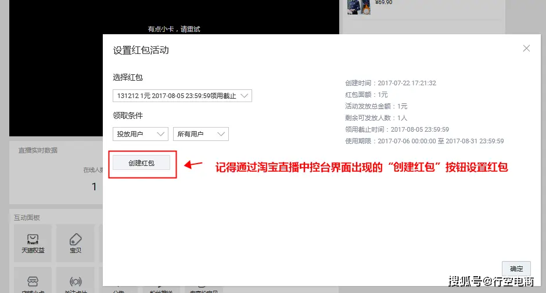Click the 红包面额：1元 text
This screenshot has width=546, height=293.
366,95
